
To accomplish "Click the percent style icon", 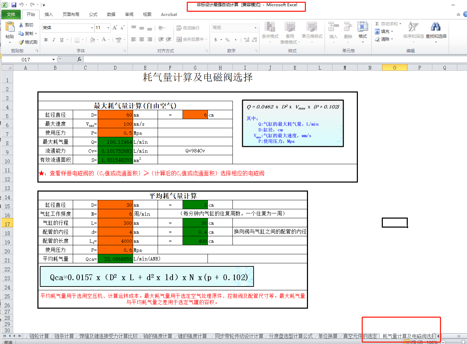I will pyautogui.click(x=228, y=40).
